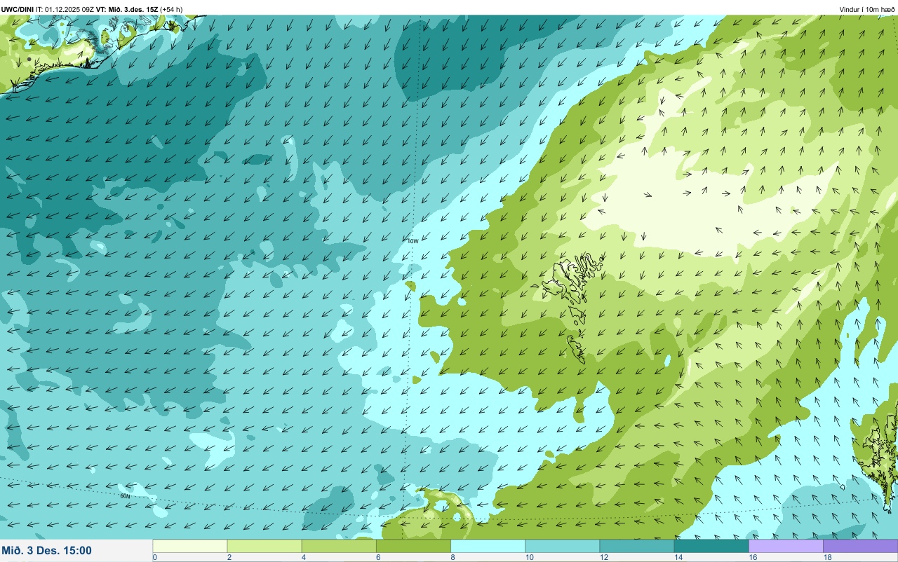This screenshot has height=562, width=898.
Task: Click the 'VT: Mið. 3.des. 15Z' valid time text
Action: click(127, 9)
